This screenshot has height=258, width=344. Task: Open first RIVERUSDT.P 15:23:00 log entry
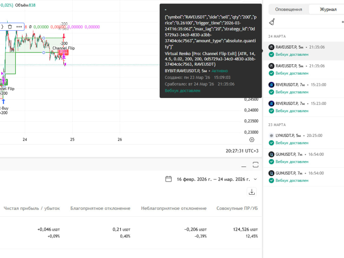304,88
